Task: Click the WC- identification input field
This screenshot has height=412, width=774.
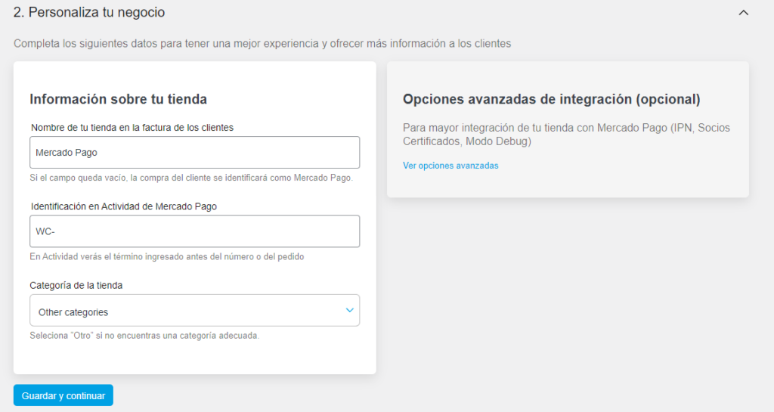Action: [194, 231]
